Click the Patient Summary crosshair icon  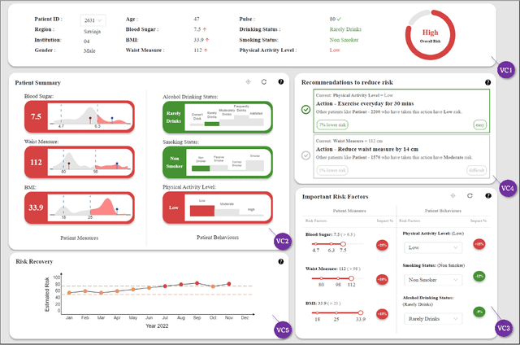pos(248,82)
